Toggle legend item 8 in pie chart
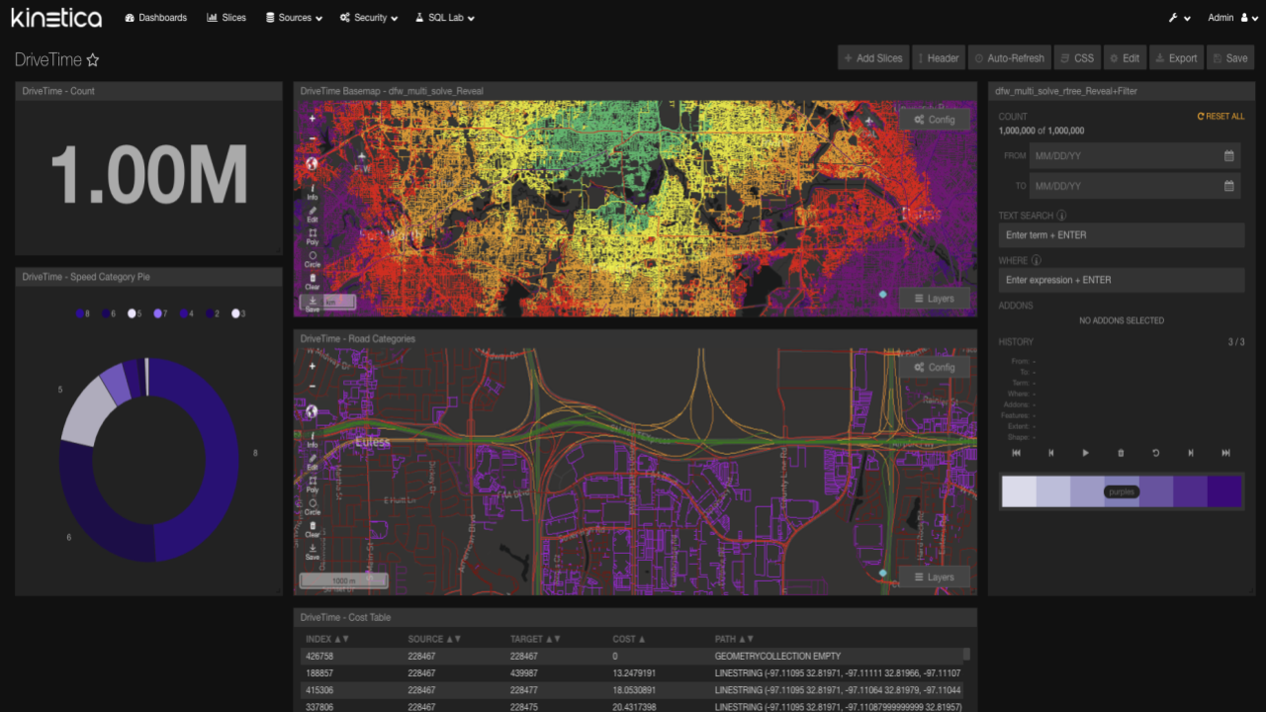 tap(83, 313)
